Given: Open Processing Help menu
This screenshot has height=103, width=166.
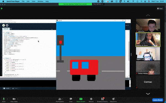Looking at the screenshot, I should point(15,22).
